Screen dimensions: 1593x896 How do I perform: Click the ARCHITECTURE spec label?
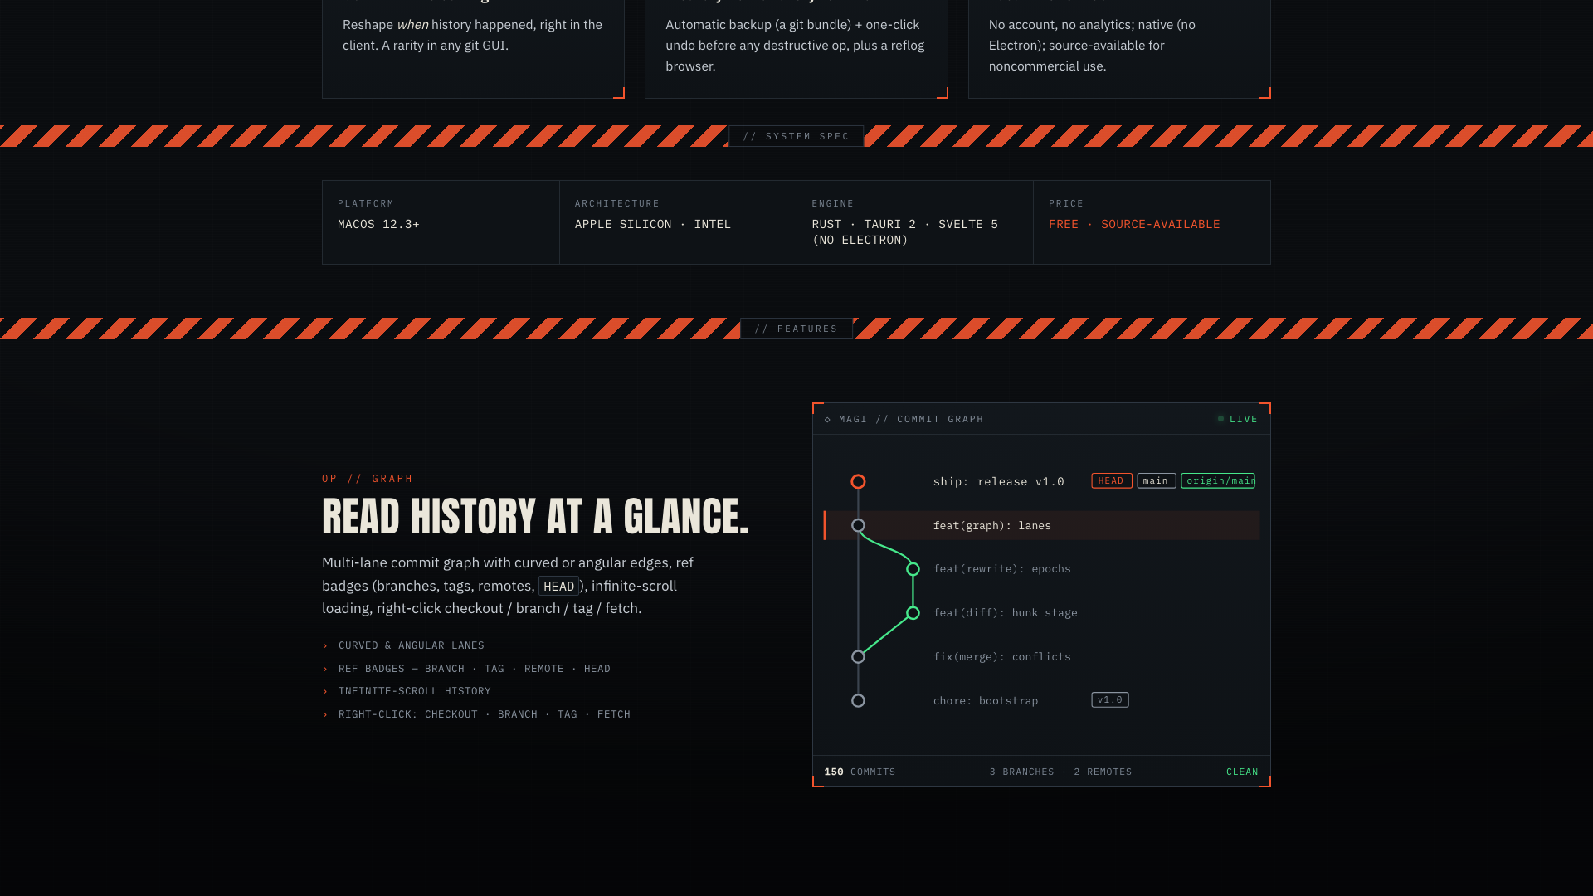click(x=616, y=204)
